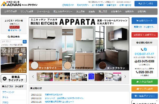
Task: Click the product search text field
Action: [x=11, y=42]
